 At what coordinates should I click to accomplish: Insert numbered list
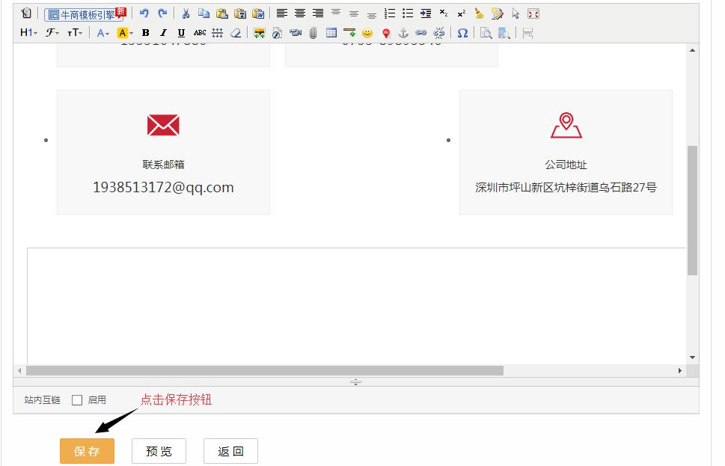(x=390, y=13)
